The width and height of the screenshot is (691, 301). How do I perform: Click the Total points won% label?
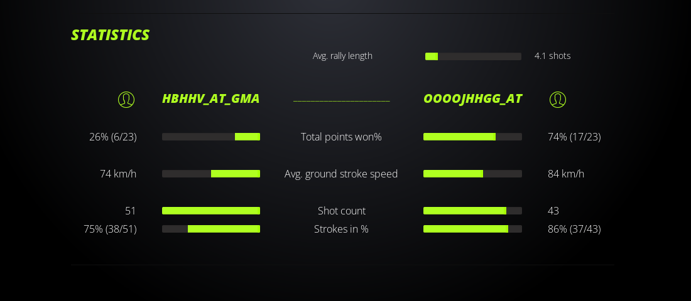click(x=341, y=137)
